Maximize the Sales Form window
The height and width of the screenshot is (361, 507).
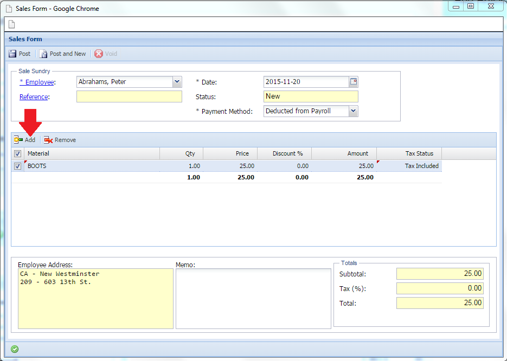(x=471, y=7)
